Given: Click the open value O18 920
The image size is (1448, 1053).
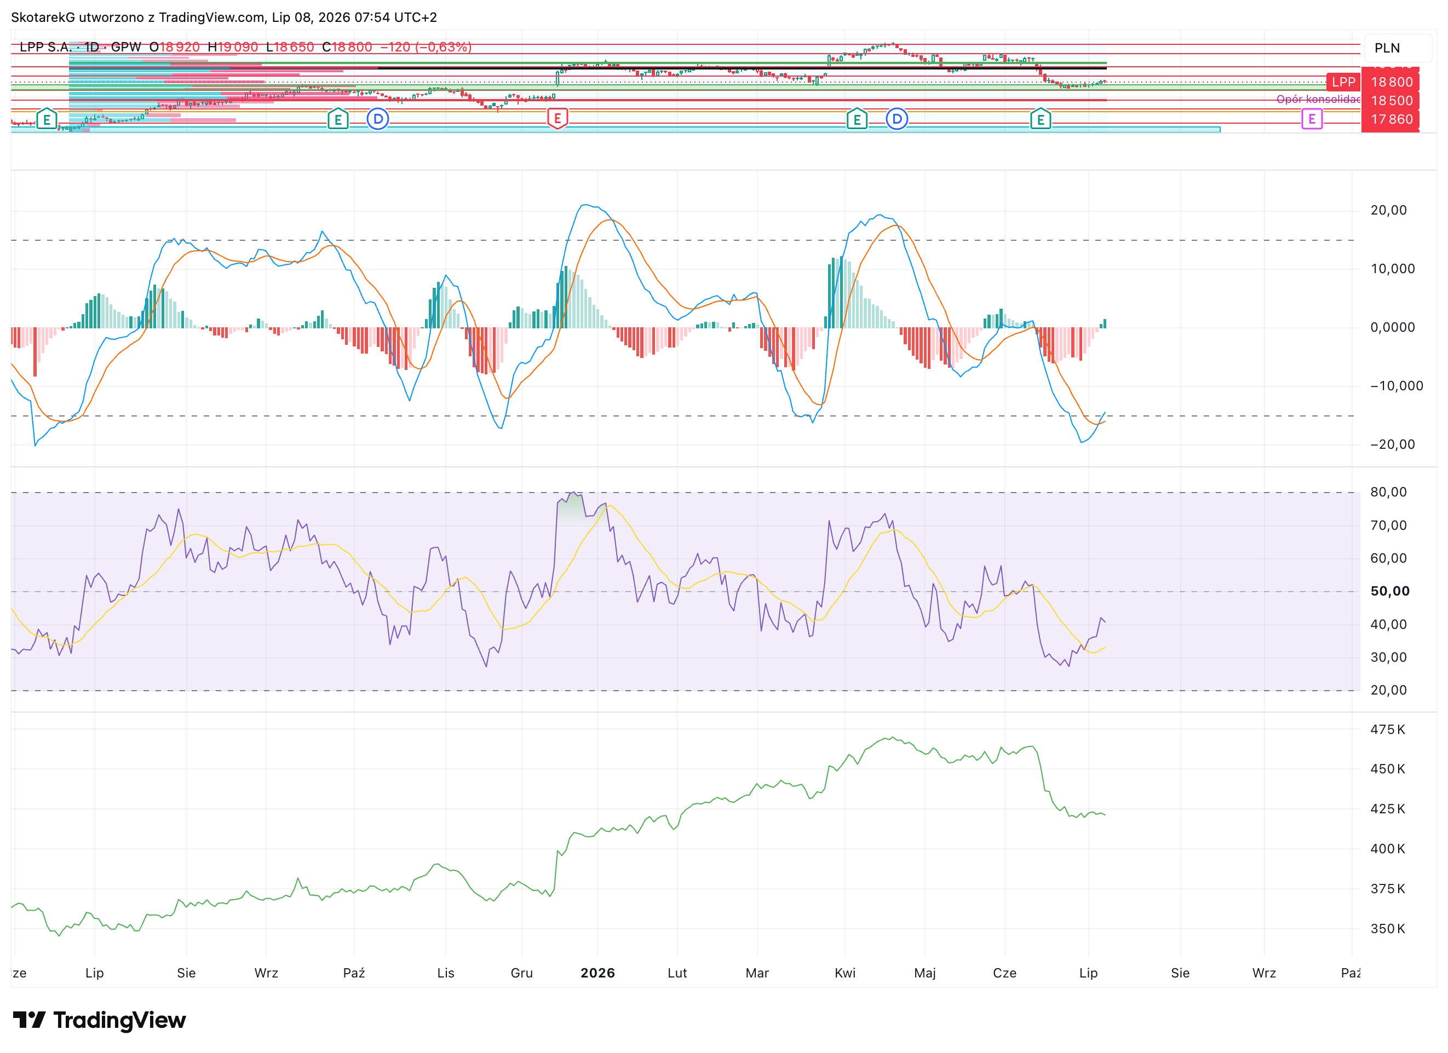Looking at the screenshot, I should 174,47.
